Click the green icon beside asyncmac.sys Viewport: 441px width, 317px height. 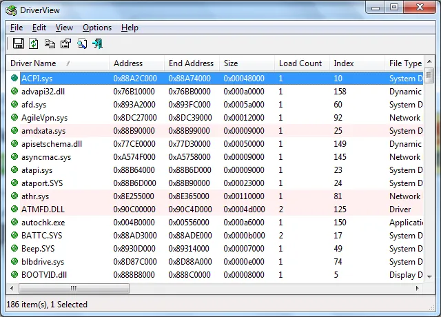tap(14, 156)
